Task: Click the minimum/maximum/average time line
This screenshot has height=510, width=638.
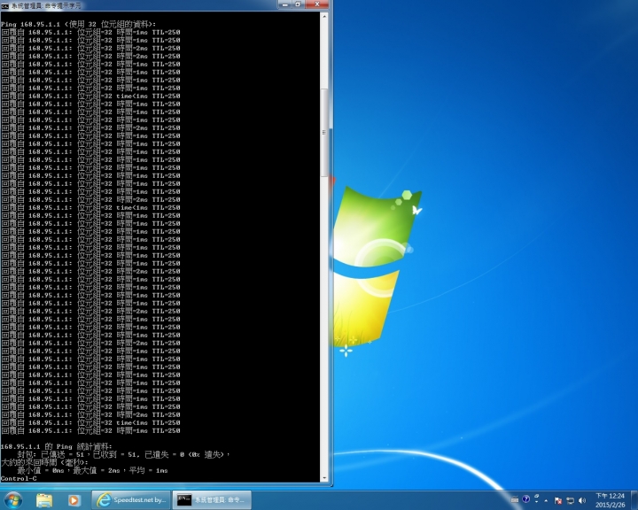Action: (x=92, y=470)
